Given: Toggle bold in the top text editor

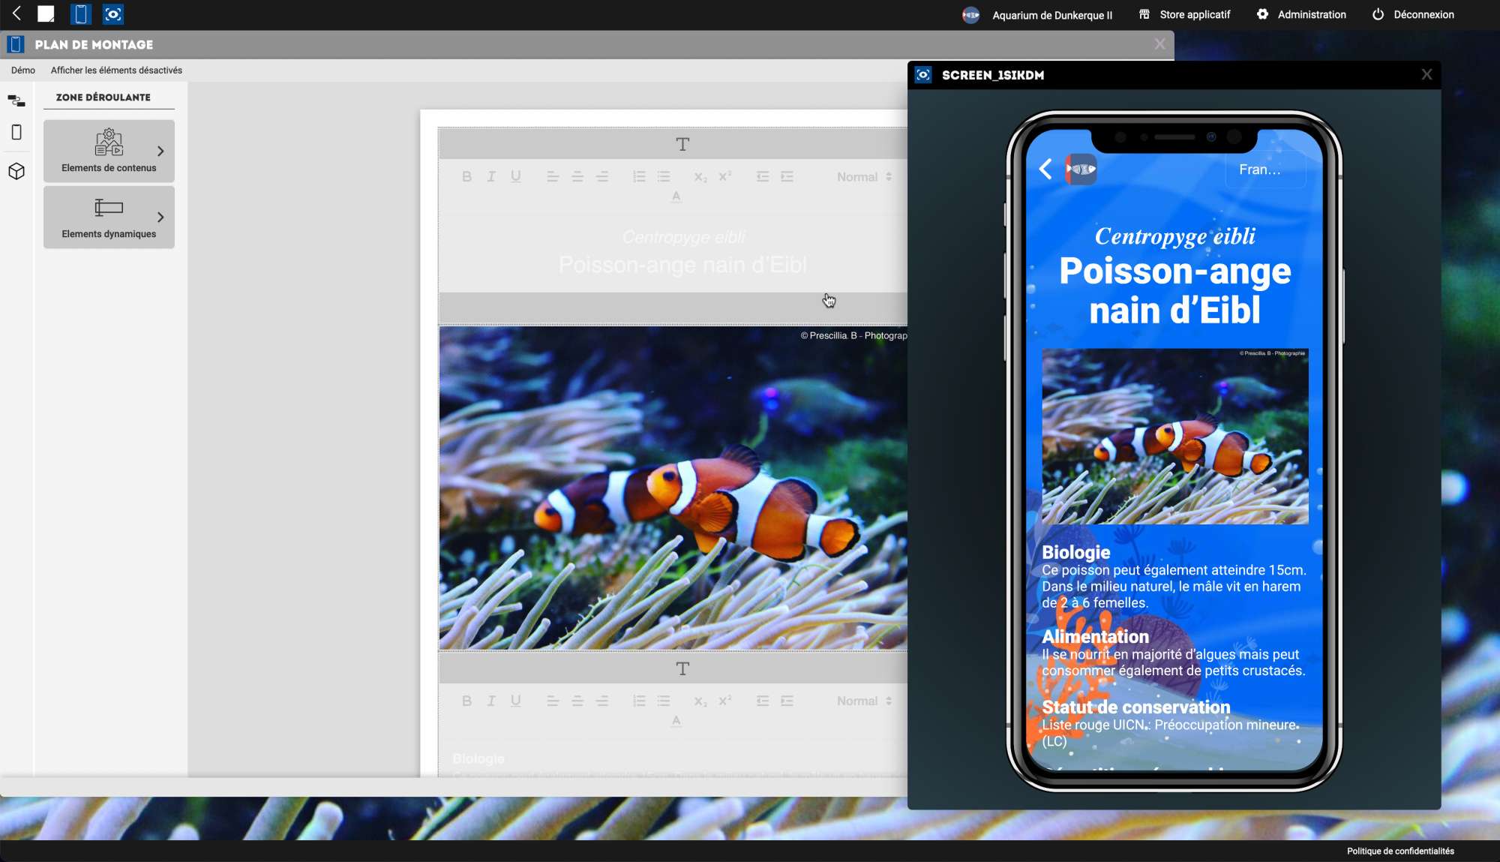Looking at the screenshot, I should tap(466, 177).
